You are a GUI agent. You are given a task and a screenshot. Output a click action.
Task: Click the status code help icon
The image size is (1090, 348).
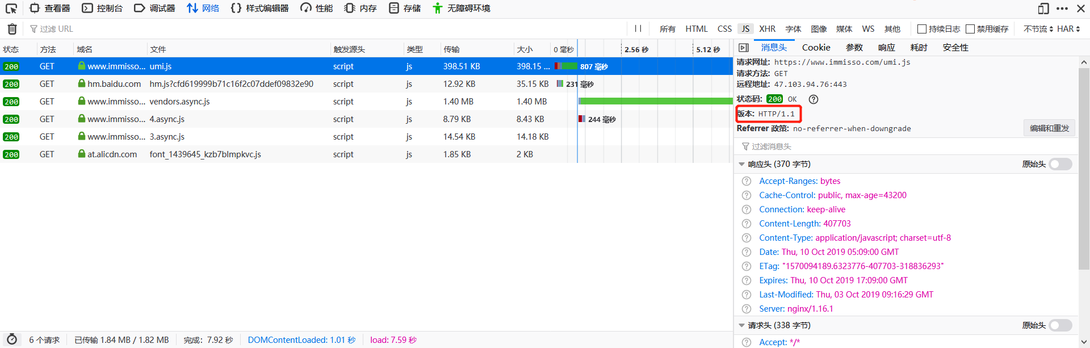pyautogui.click(x=814, y=99)
